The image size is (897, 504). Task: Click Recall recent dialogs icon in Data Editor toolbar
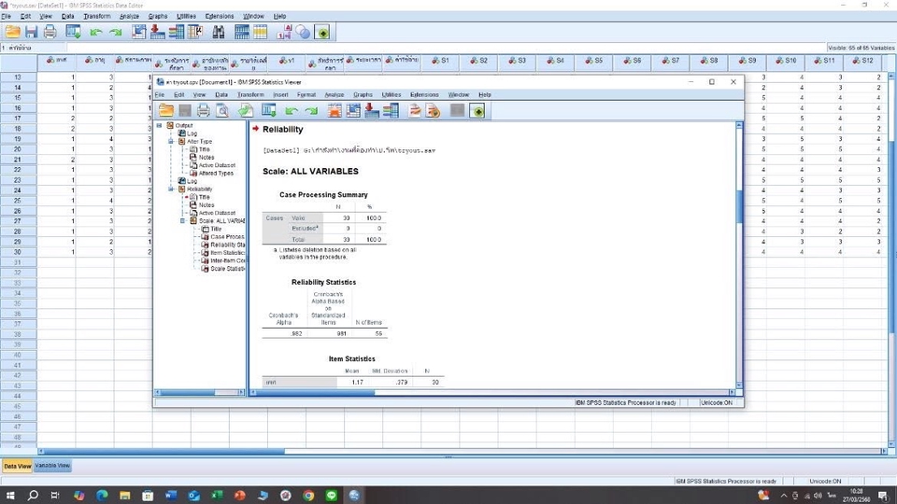point(73,32)
